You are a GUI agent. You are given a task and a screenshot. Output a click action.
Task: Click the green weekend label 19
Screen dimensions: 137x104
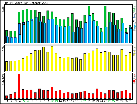tap(81, 101)
